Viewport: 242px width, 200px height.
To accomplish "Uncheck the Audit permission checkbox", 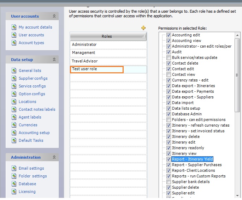I will pos(169,52).
